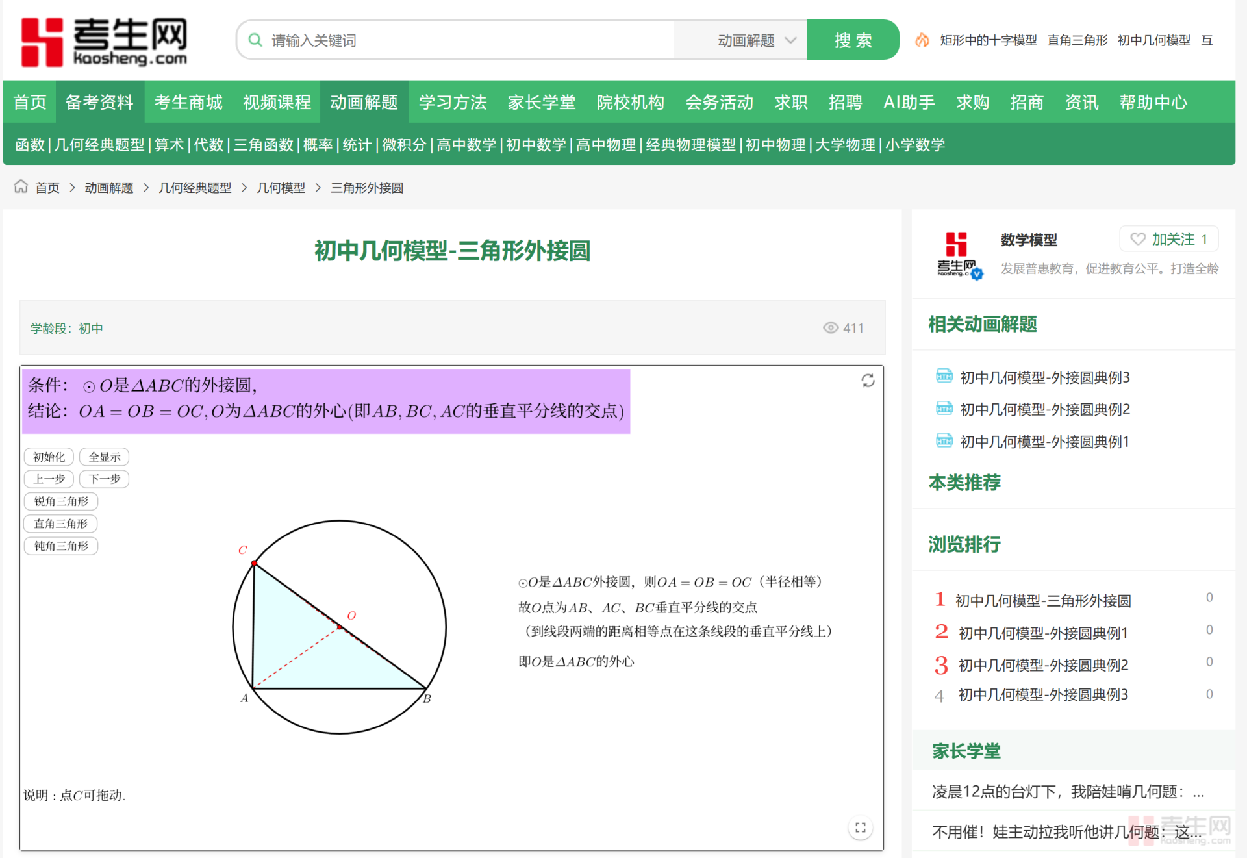Click the flame hot-topics icon
The width and height of the screenshot is (1247, 858).
click(x=922, y=40)
